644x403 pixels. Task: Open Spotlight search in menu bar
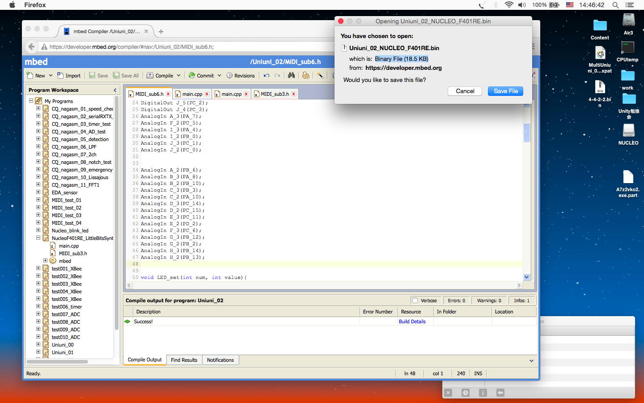tap(615, 5)
